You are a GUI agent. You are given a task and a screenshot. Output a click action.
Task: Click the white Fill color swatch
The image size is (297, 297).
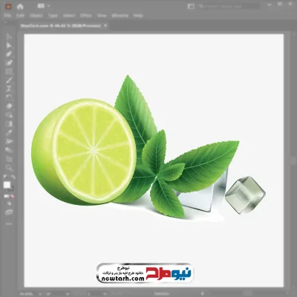7,185
